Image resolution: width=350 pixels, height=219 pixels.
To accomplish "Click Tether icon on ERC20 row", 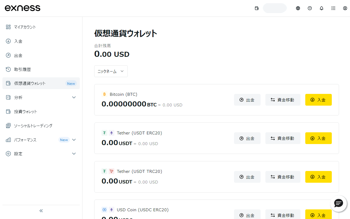I will (x=104, y=133).
